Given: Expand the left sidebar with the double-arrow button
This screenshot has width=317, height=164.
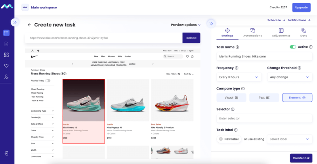Looking at the screenshot, I should tap(15, 22).
